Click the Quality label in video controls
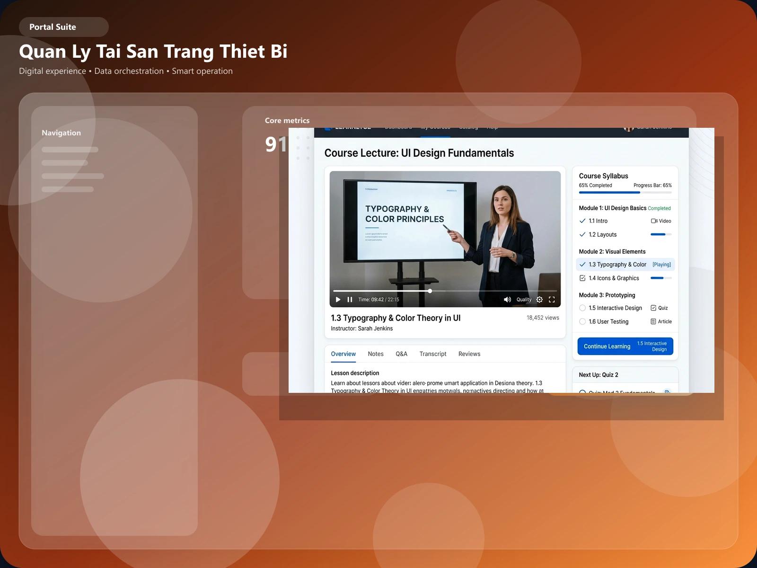The width and height of the screenshot is (757, 568). coord(524,300)
